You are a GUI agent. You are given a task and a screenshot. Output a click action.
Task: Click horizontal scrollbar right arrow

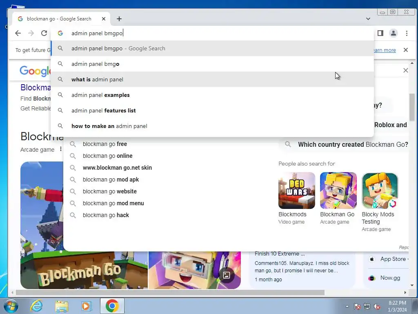coord(405,293)
